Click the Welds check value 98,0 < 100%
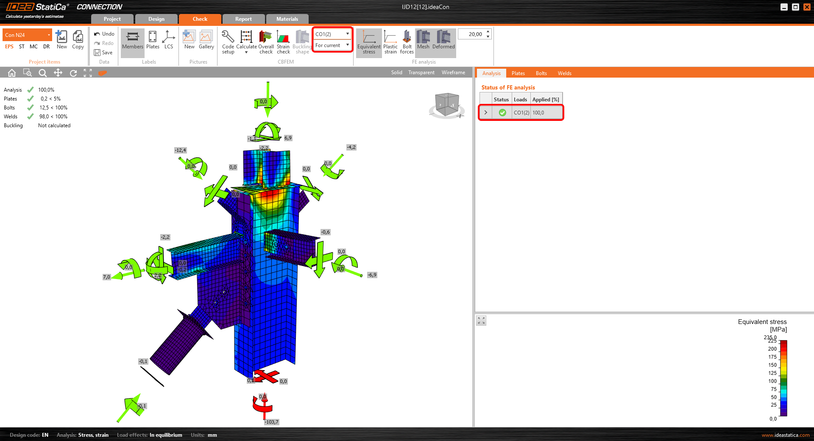The image size is (814, 441). coord(53,117)
